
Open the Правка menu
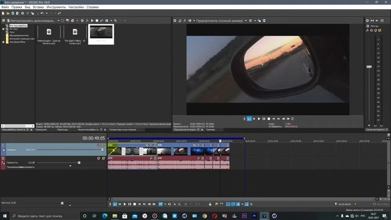[16, 7]
